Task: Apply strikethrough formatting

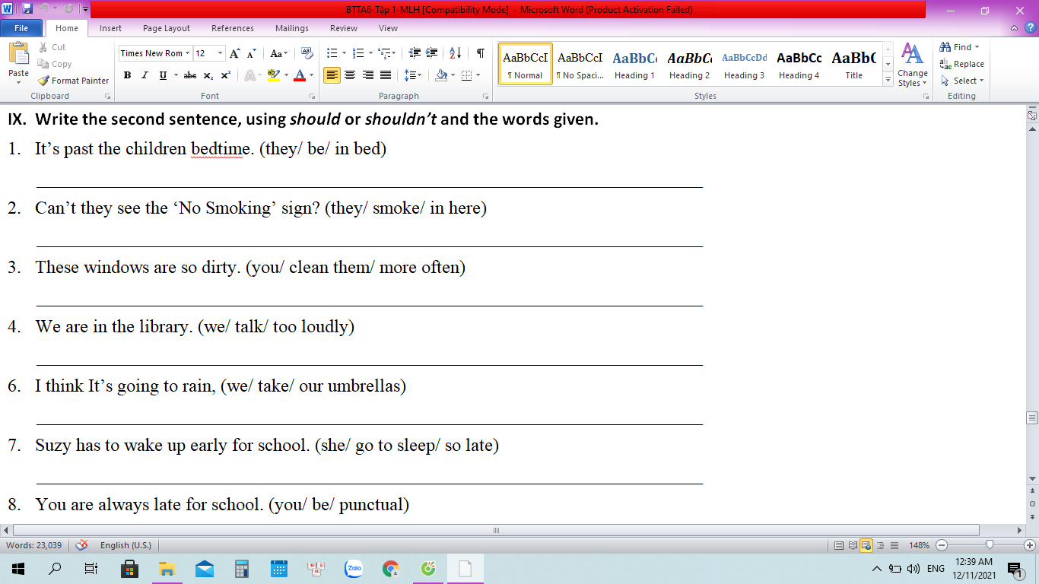Action: [189, 75]
